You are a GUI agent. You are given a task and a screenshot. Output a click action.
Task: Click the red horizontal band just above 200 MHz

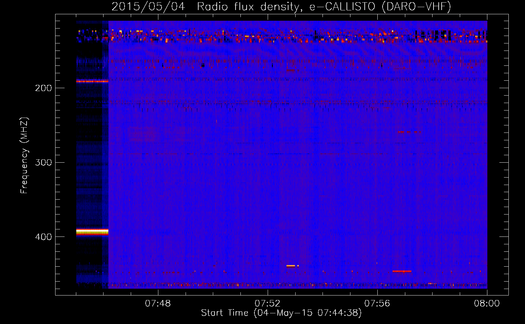pos(92,81)
